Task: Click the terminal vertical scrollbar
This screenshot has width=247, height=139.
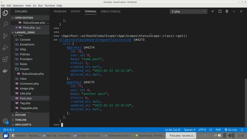Action: 245,102
